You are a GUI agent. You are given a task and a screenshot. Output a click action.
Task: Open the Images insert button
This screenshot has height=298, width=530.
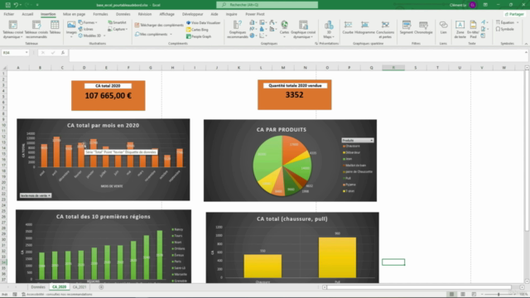(71, 29)
